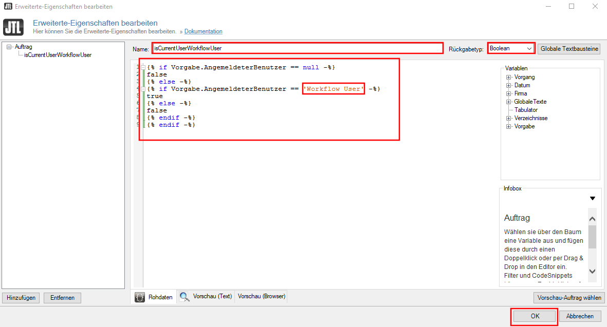Click into the Name input field
Viewport: 607px width, 327px height.
click(x=297, y=48)
